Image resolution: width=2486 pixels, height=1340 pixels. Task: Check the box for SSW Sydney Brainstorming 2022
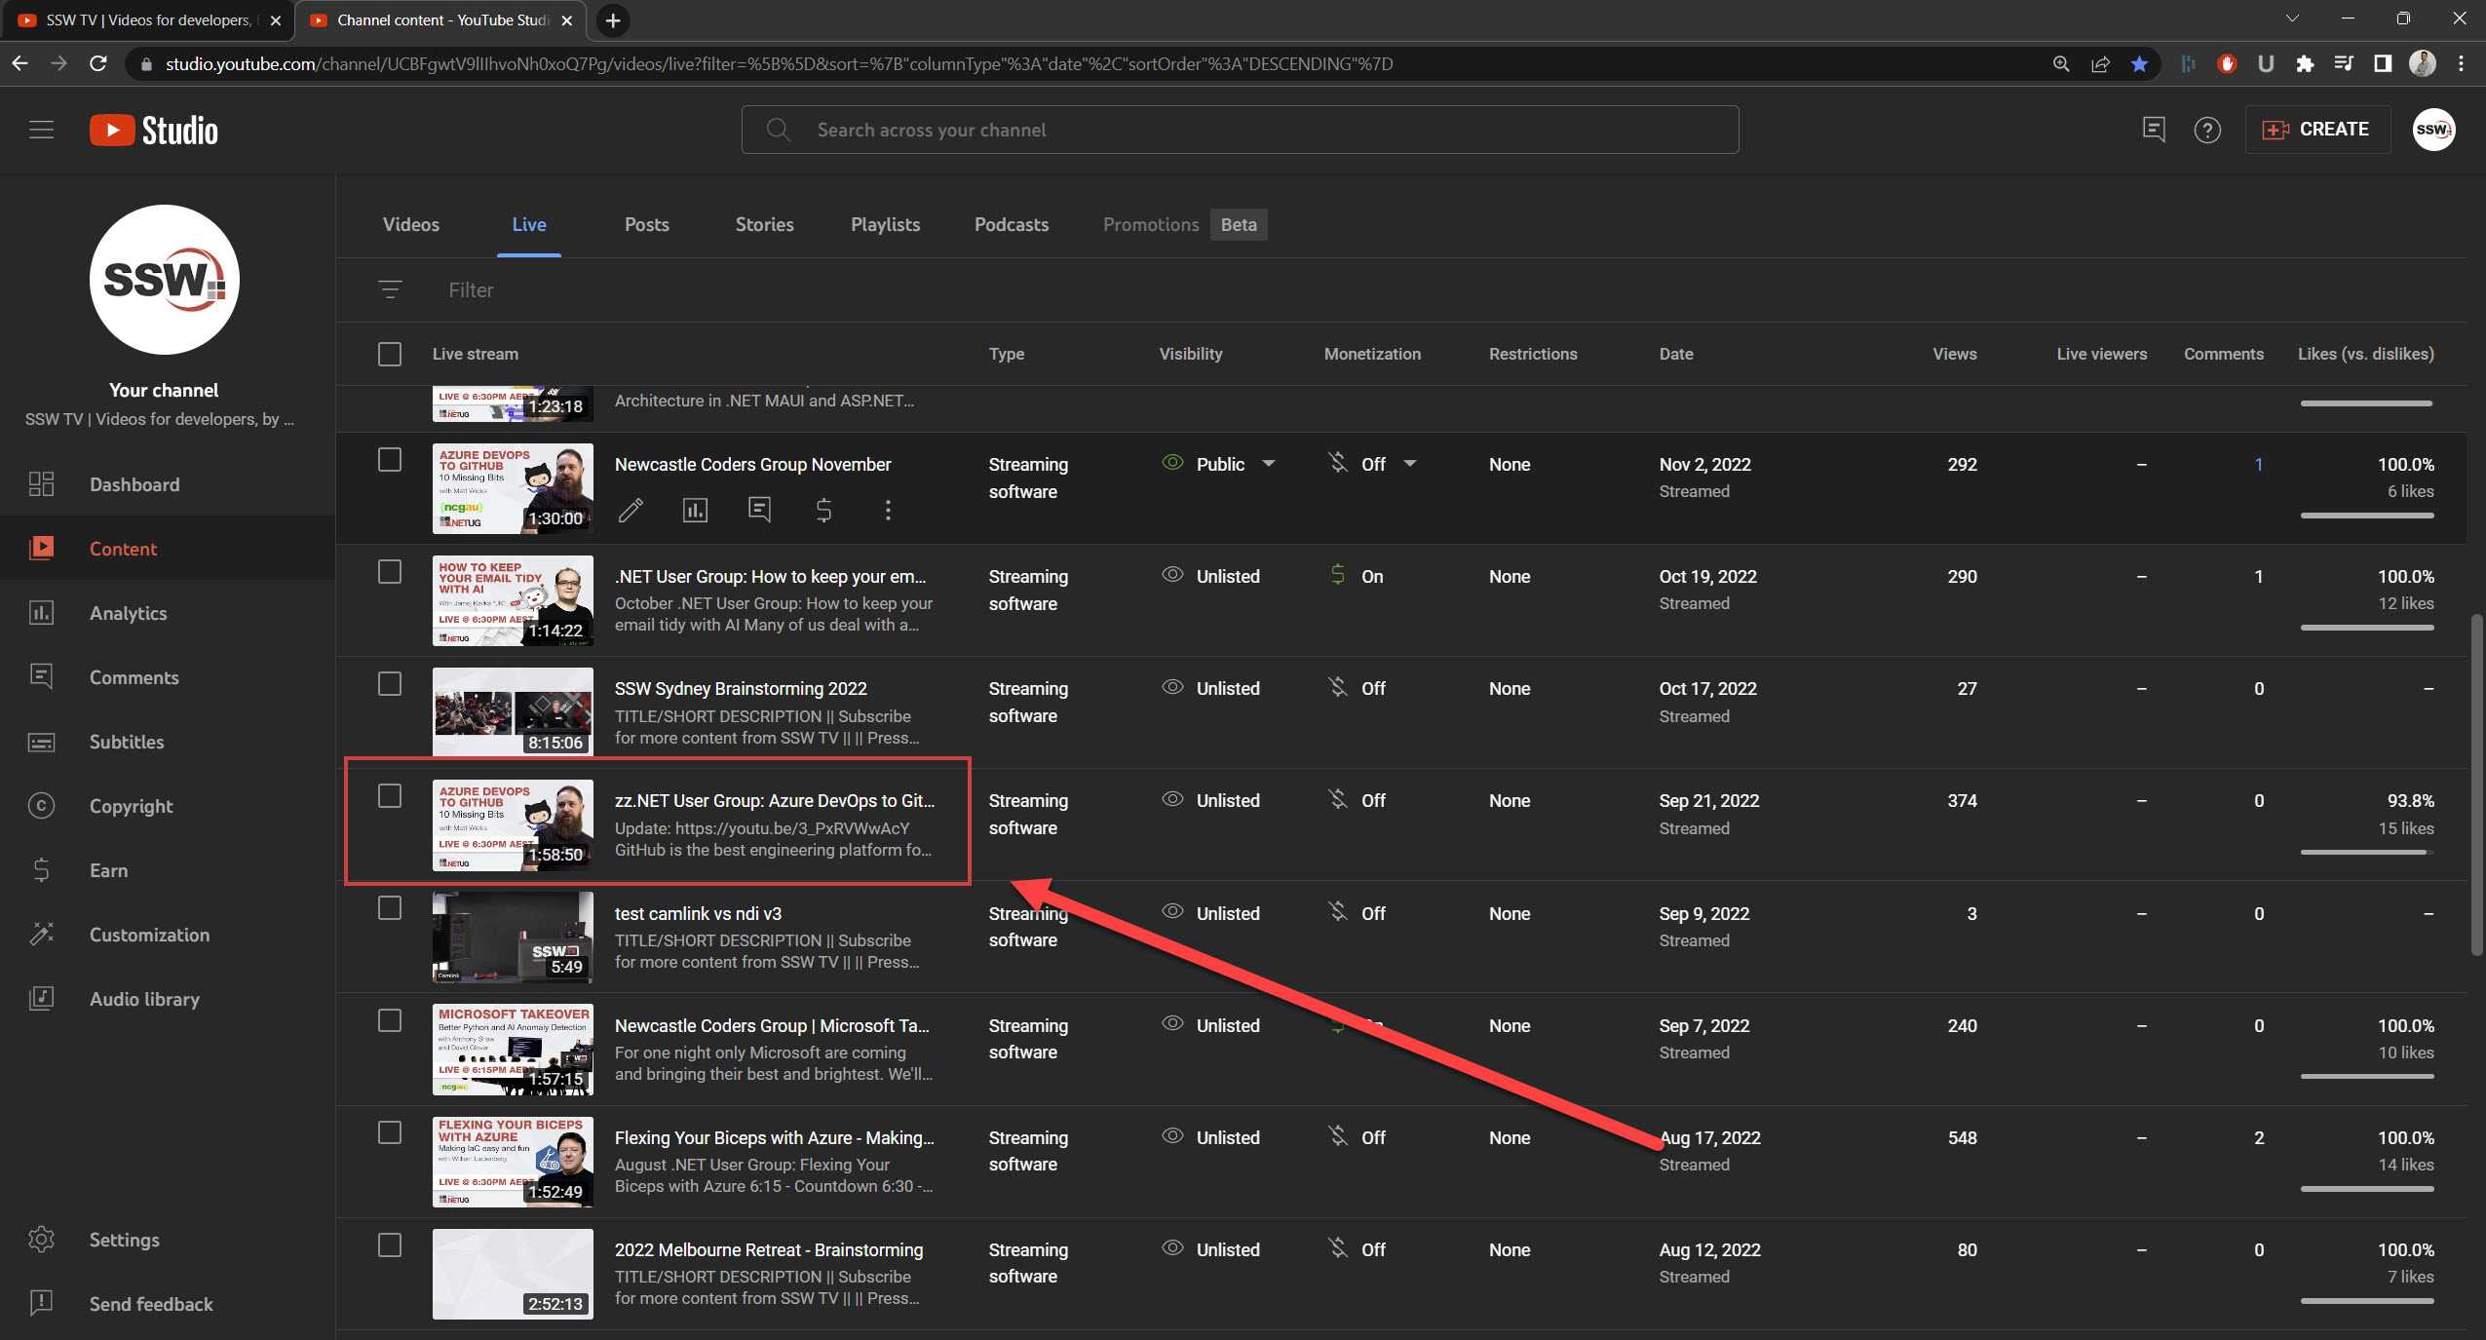(390, 684)
